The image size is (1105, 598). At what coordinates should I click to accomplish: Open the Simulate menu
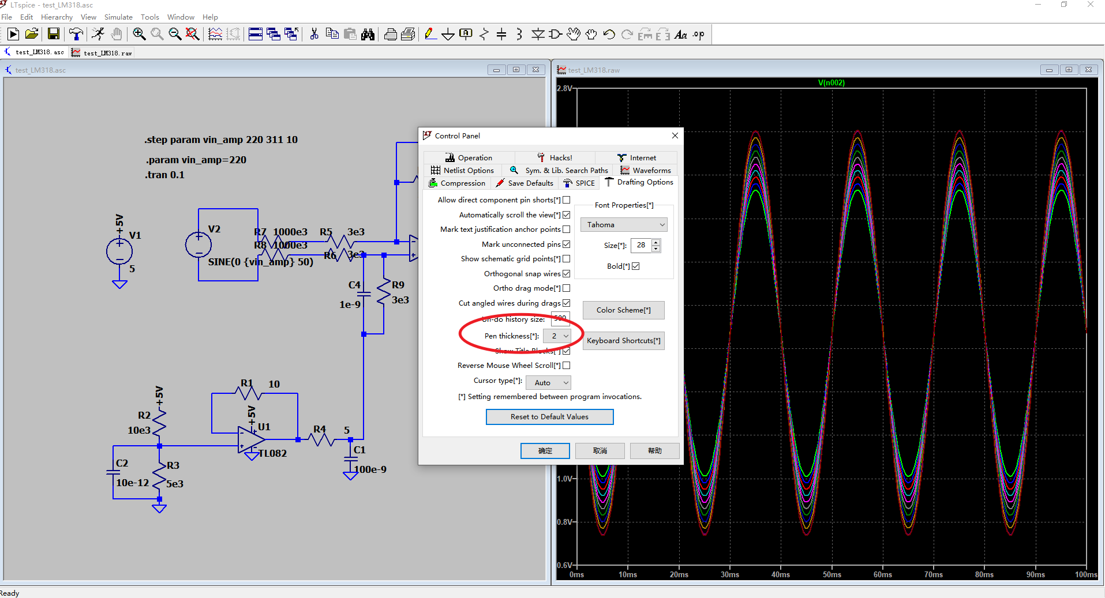(118, 17)
